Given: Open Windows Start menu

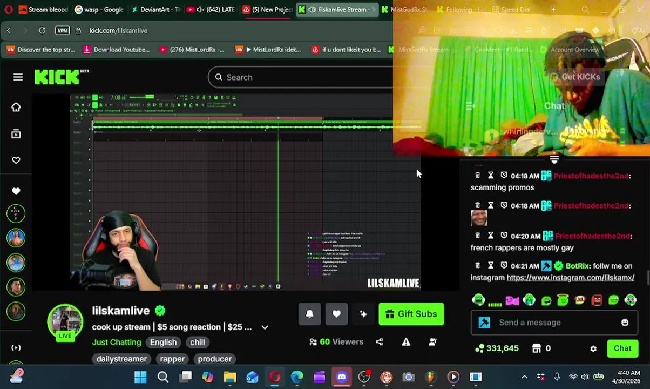Looking at the screenshot, I should coord(140,377).
